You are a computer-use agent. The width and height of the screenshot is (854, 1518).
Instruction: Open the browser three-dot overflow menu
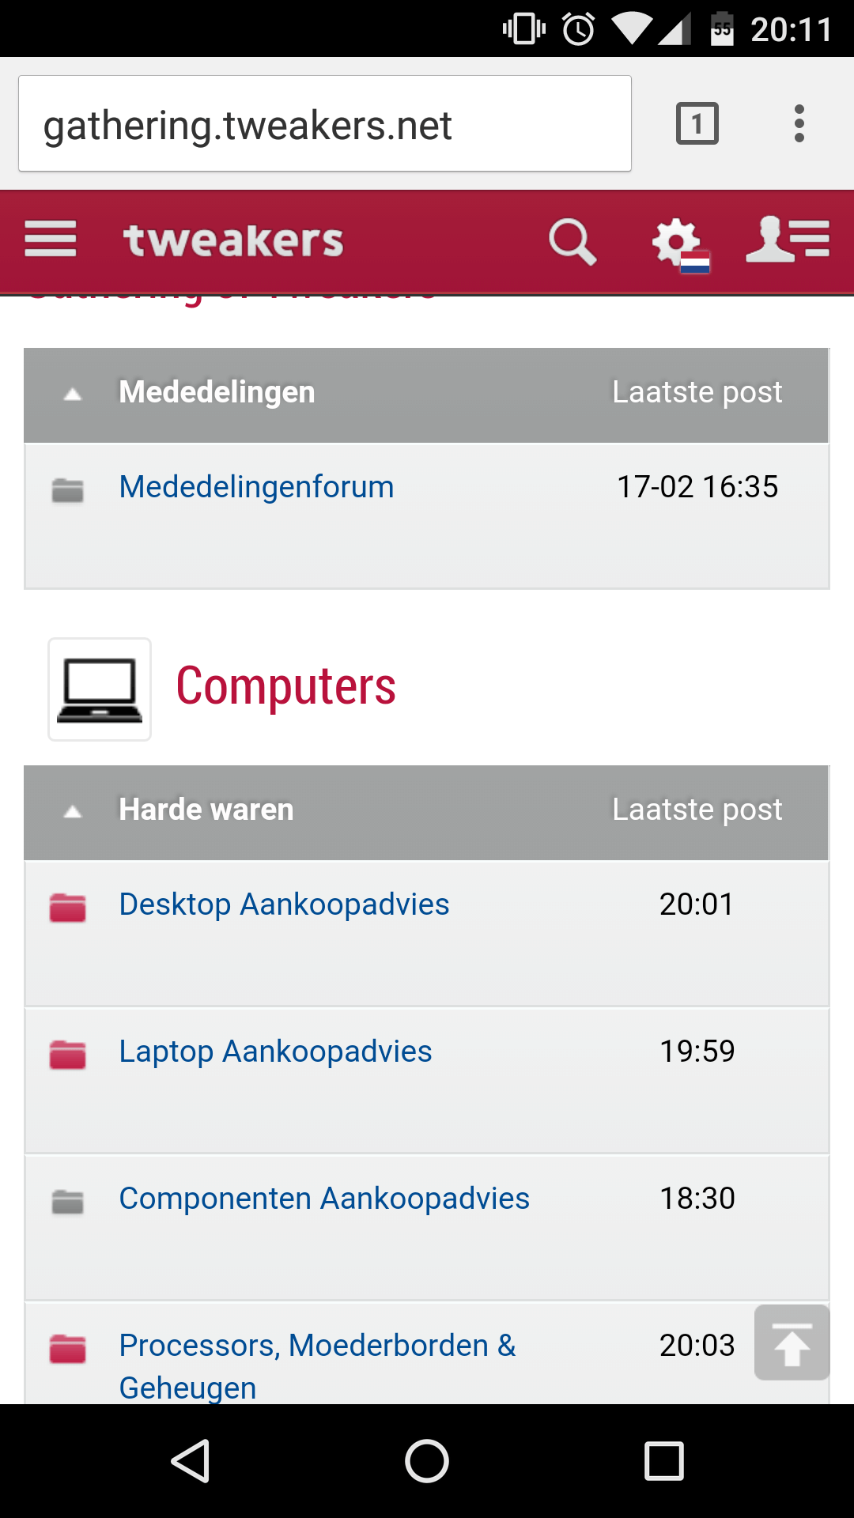click(799, 124)
